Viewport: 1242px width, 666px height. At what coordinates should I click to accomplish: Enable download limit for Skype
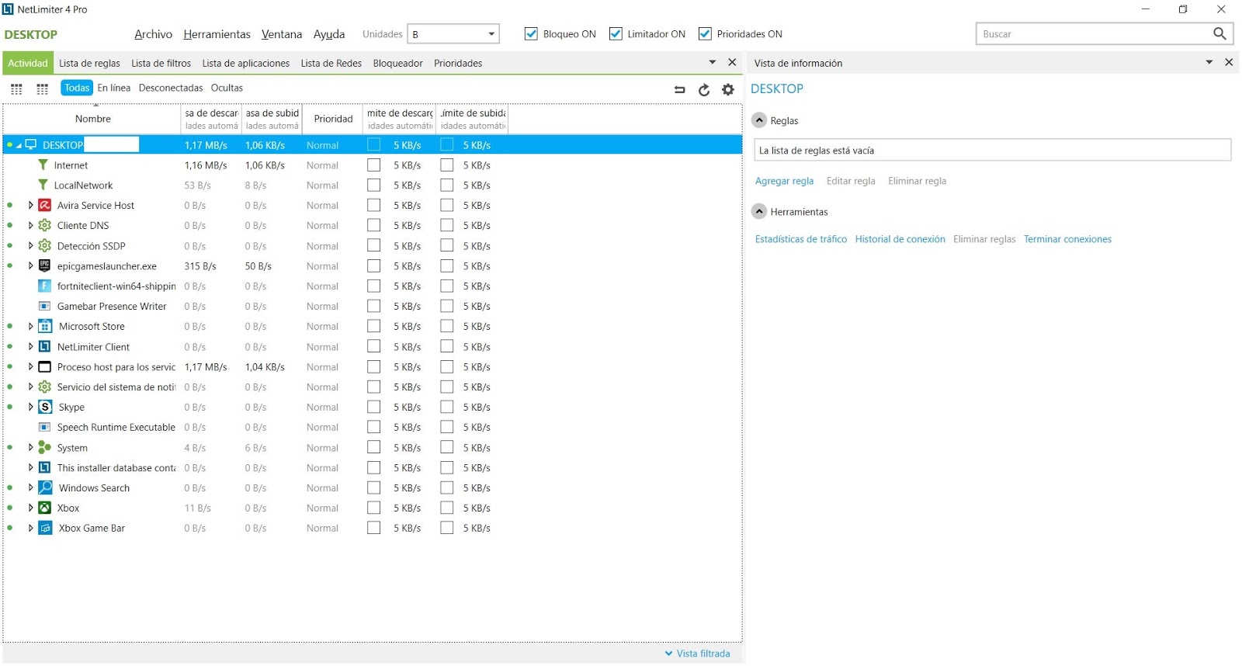[x=374, y=407]
